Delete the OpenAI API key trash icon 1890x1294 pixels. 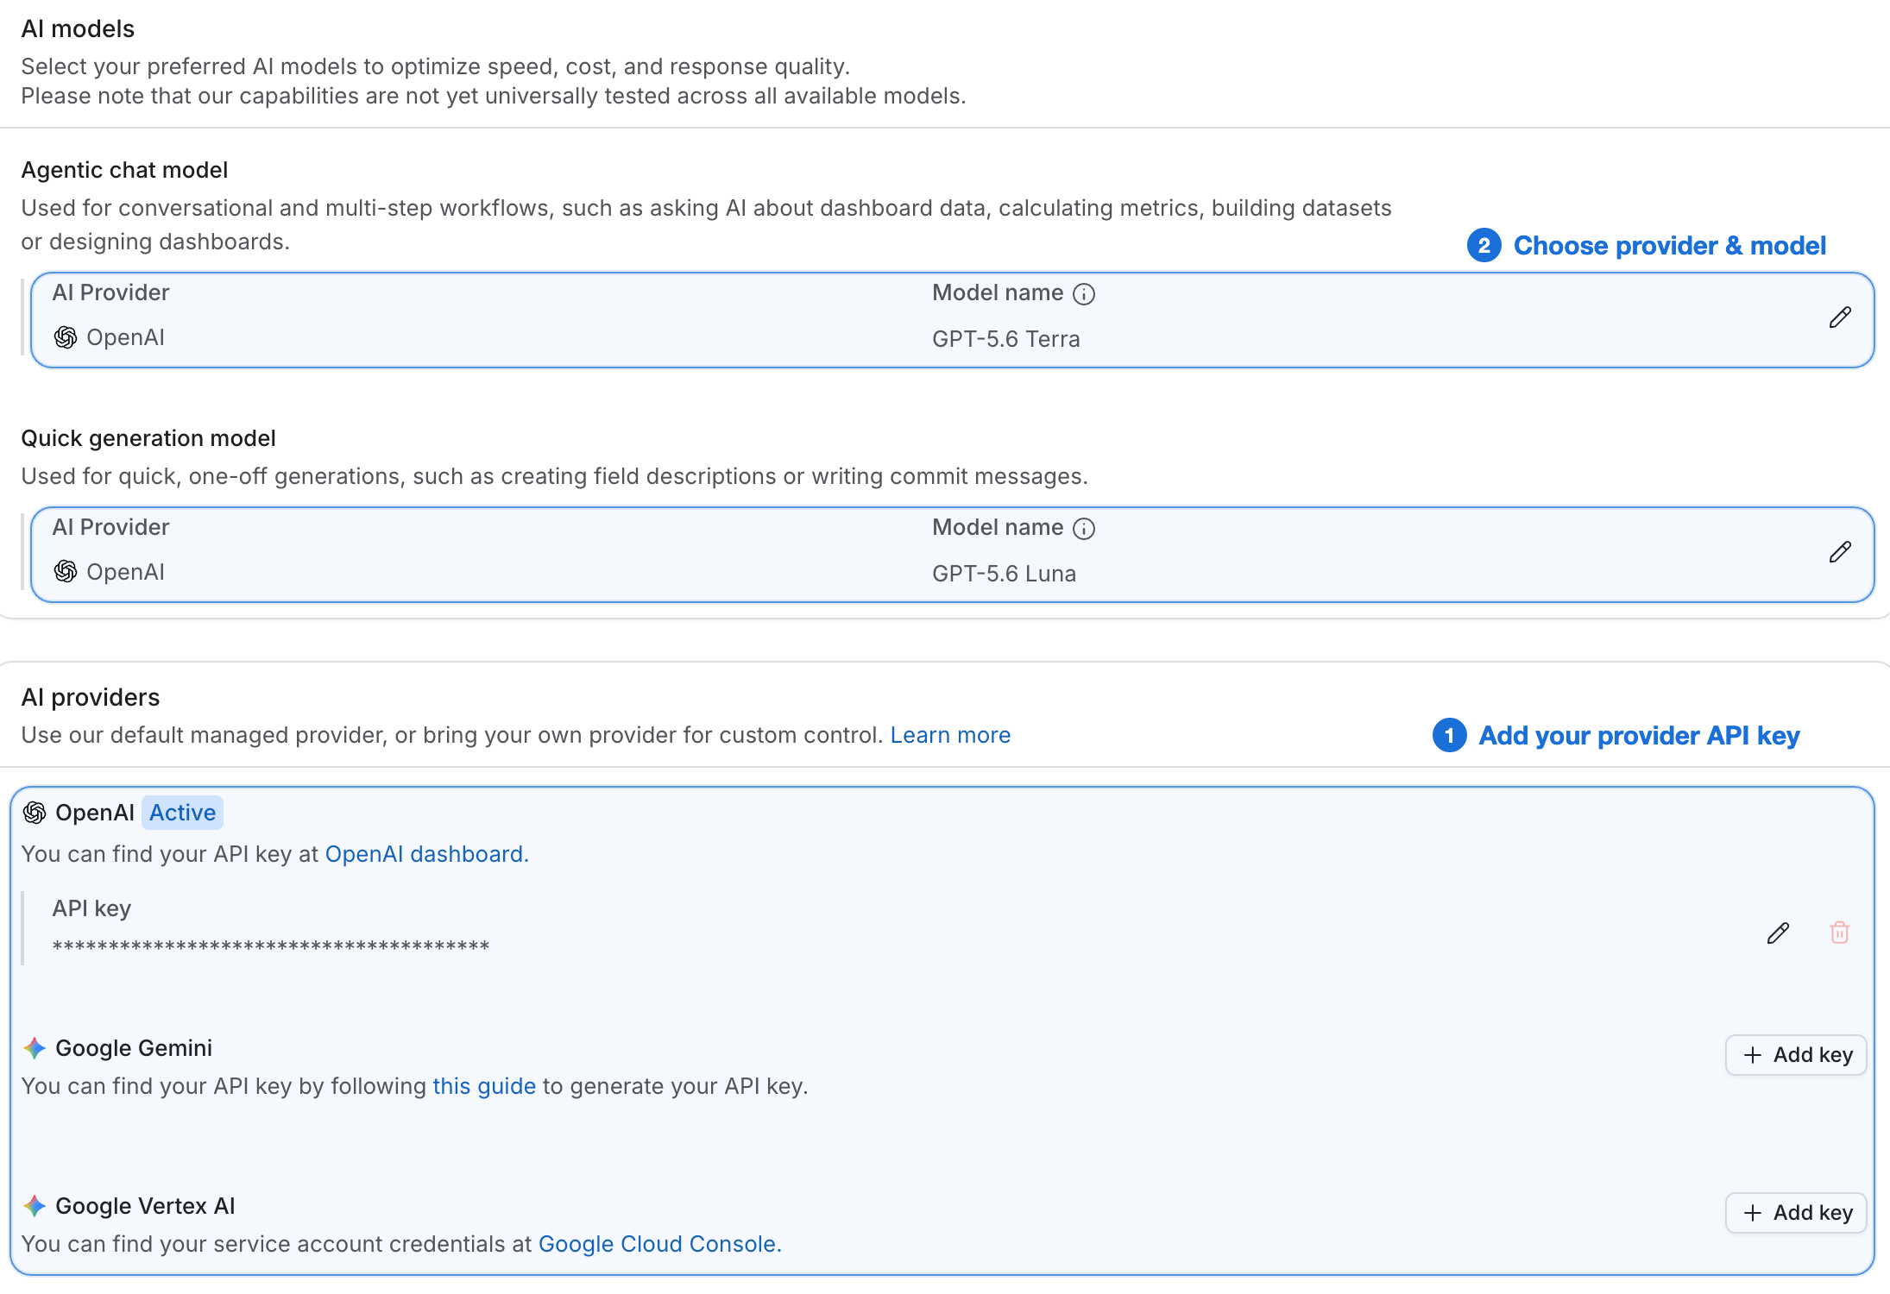tap(1839, 933)
